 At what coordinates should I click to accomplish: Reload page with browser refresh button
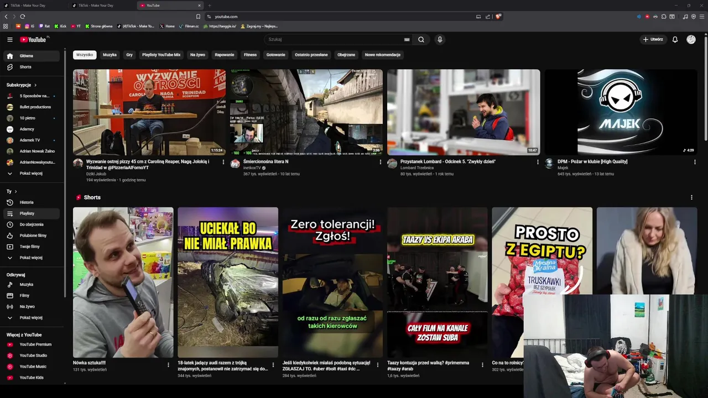pos(23,17)
